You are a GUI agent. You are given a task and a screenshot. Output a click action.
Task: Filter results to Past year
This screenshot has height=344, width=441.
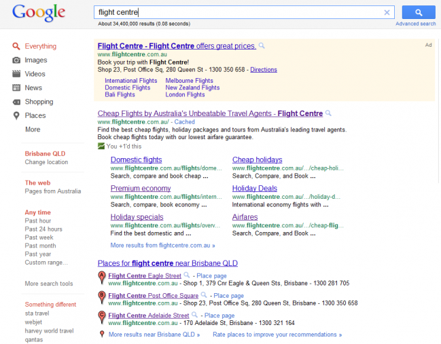point(37,254)
